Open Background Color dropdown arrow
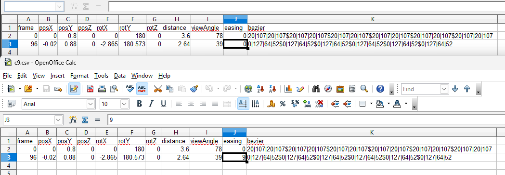This screenshot has height=175, width=505. pos(388,104)
